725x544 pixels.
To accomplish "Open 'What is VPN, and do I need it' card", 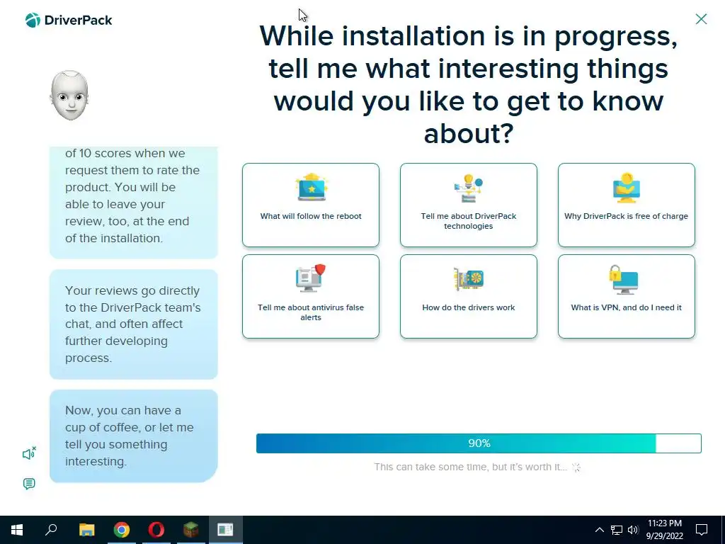I will 626,297.
